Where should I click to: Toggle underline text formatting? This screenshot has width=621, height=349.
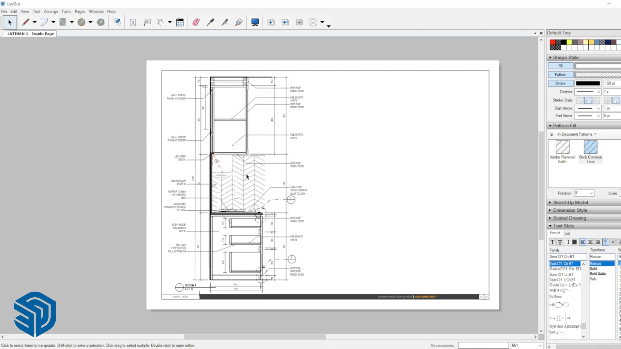point(552,242)
